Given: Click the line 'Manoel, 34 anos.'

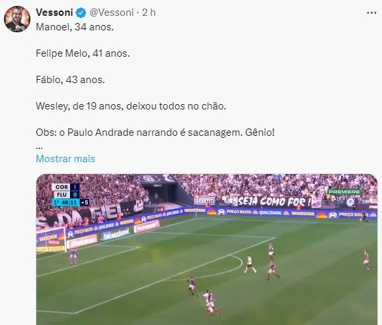Looking at the screenshot, I should [x=75, y=27].
